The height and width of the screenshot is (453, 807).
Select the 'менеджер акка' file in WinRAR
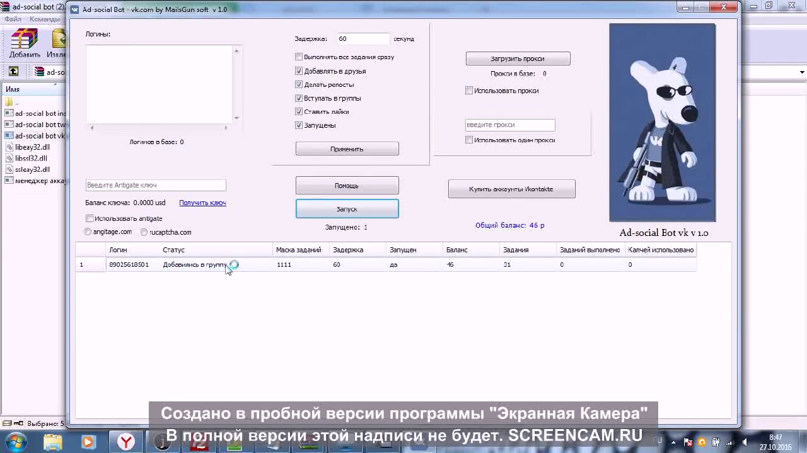35,181
